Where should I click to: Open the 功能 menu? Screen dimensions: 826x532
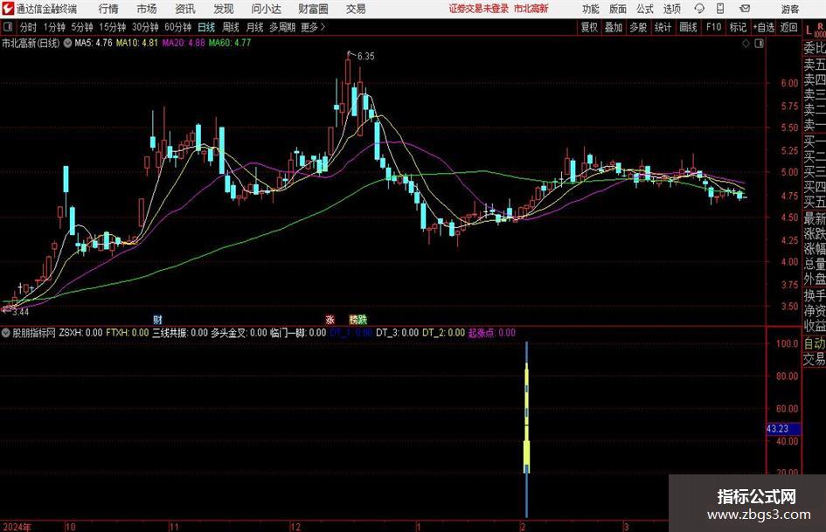591,9
